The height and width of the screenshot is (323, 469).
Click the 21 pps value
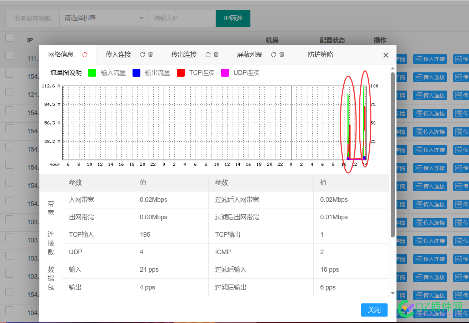pyautogui.click(x=149, y=270)
